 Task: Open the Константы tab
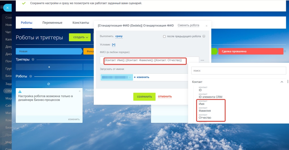click(x=81, y=23)
